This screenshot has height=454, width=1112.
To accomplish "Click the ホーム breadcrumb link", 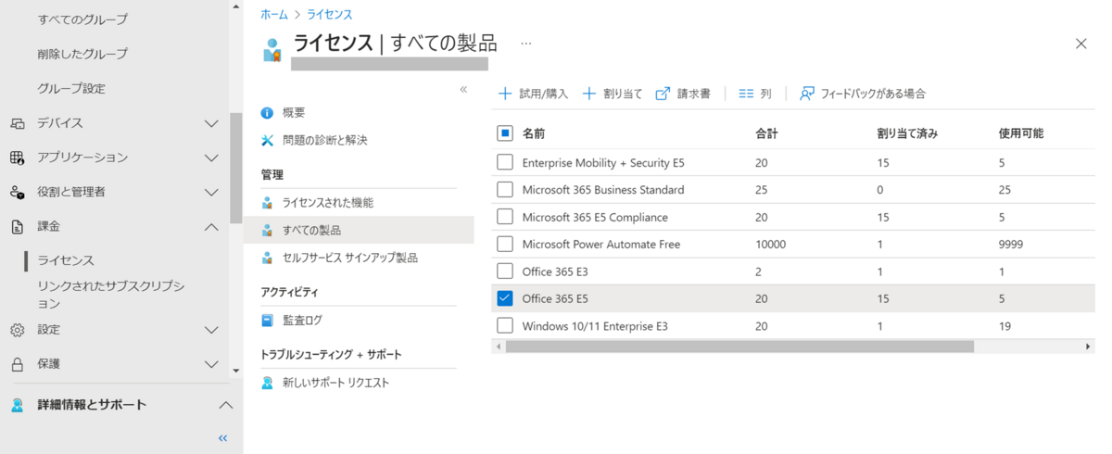I will 273,15.
